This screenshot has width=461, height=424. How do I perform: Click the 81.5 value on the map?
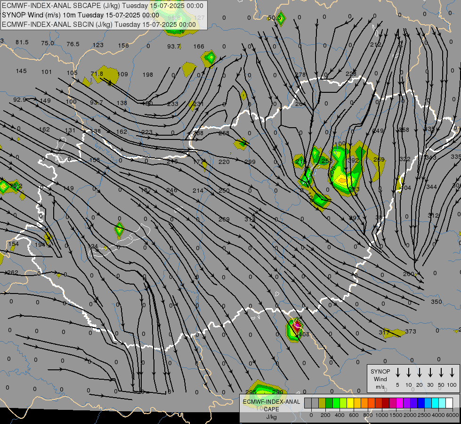point(22,42)
